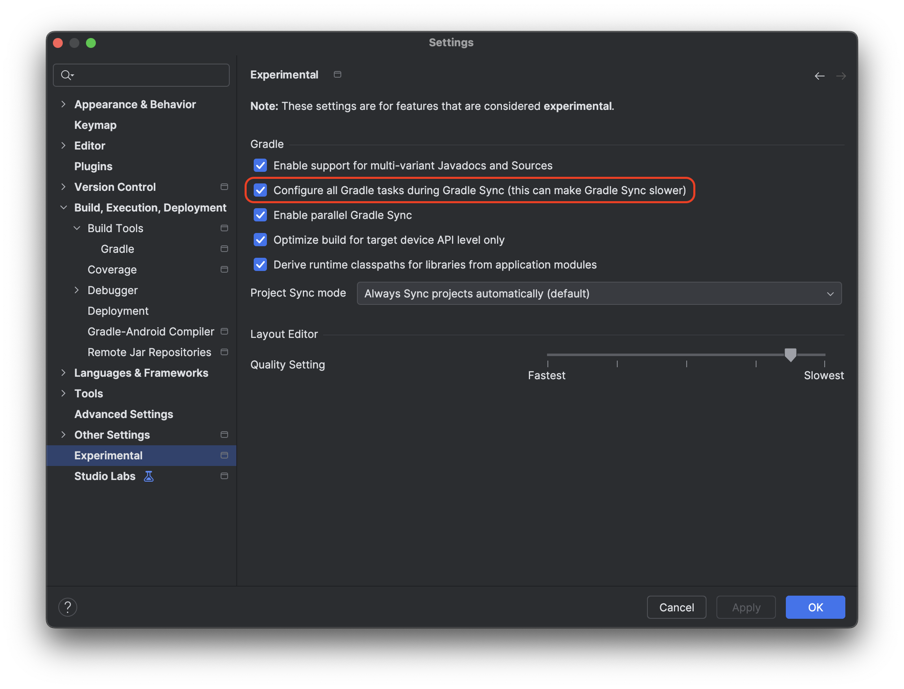Expand the Debugger node
Image resolution: width=904 pixels, height=689 pixels.
tap(77, 290)
